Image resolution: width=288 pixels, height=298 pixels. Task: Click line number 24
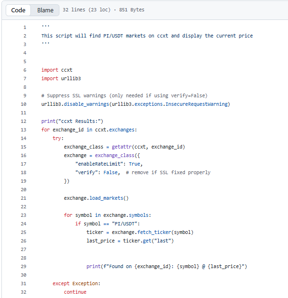[x=24, y=224]
